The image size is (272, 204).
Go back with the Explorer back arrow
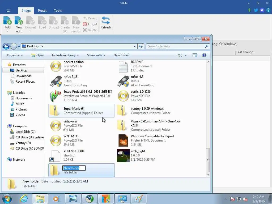[x=6, y=46]
